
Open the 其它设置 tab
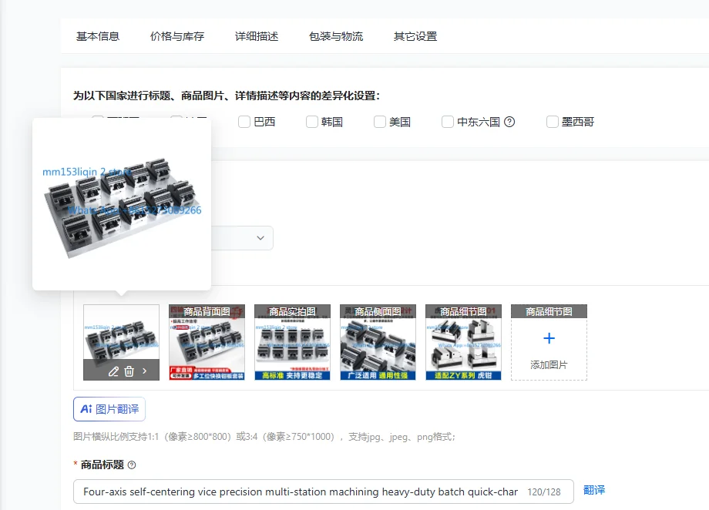[x=415, y=36]
